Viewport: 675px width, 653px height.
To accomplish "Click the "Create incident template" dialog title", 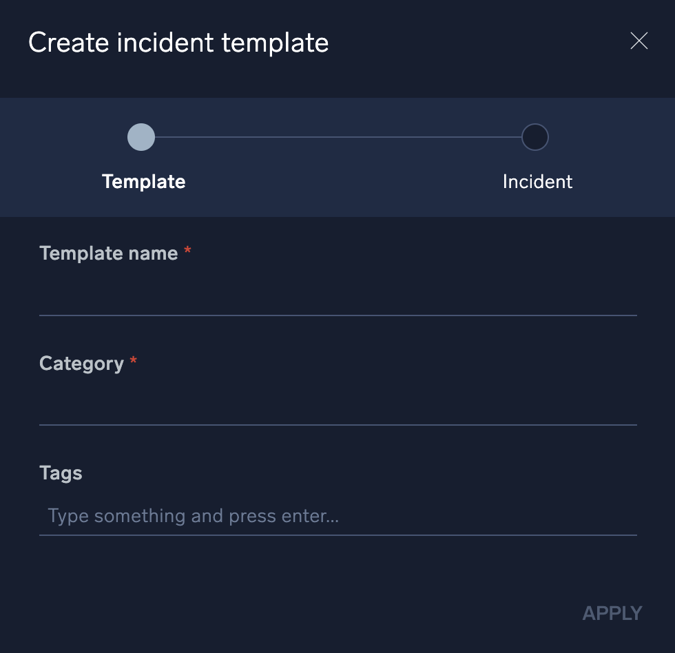I will [178, 43].
